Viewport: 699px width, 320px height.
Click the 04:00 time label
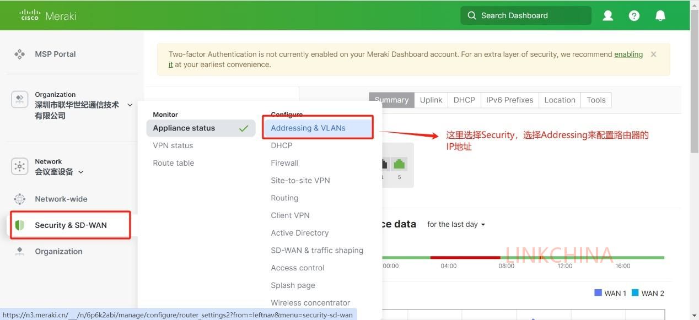pos(449,266)
